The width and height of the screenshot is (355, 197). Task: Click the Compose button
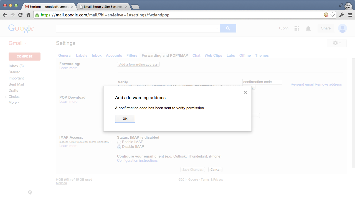click(x=24, y=56)
